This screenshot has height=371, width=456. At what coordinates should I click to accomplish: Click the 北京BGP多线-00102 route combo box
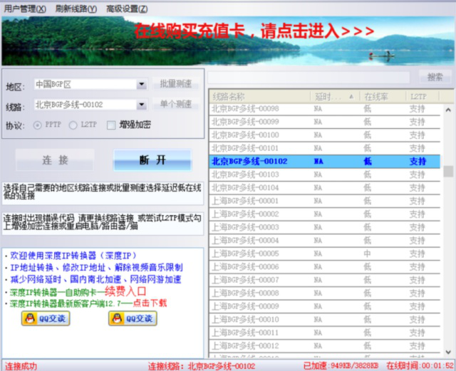90,105
